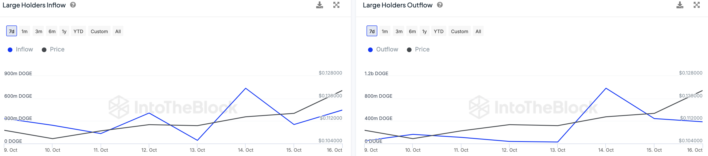The height and width of the screenshot is (156, 708).
Task: Select 1m range on Inflow chart
Action: click(25, 31)
